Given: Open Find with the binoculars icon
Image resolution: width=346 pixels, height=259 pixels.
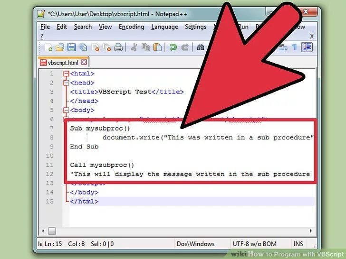Looking at the screenshot, I should point(201,47).
